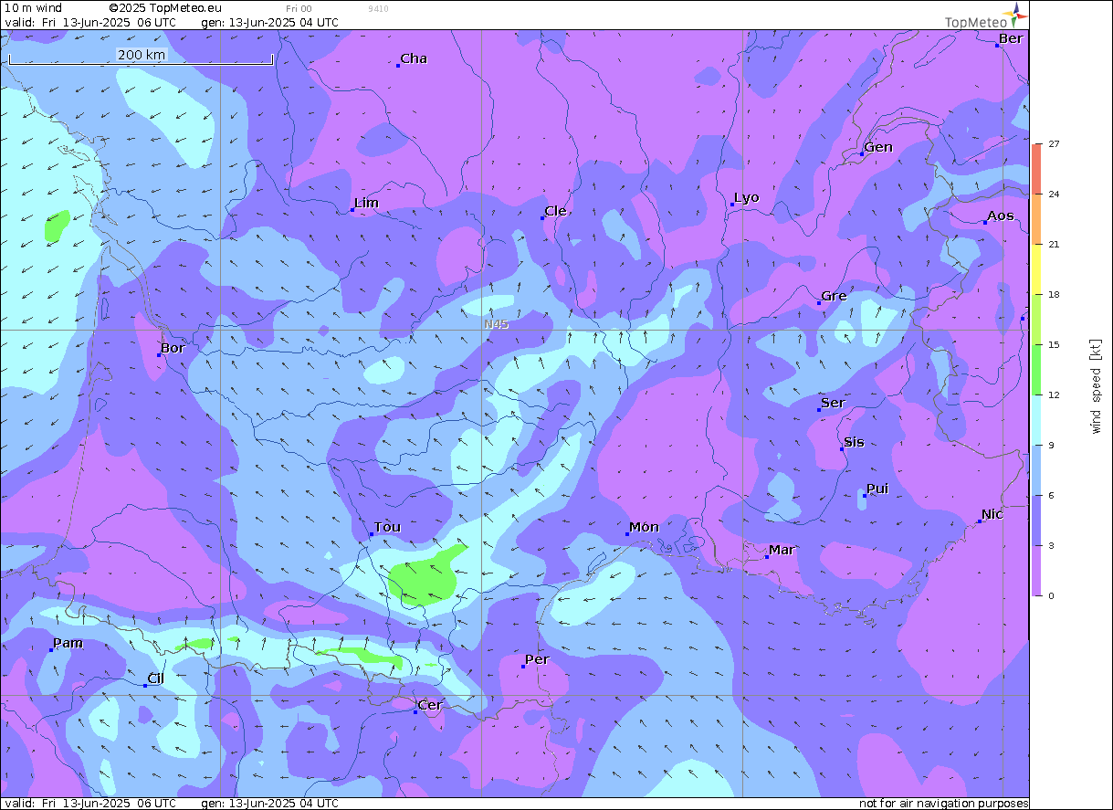Click the Bor city label
Screen dimensions: 1113x810
pos(173,348)
